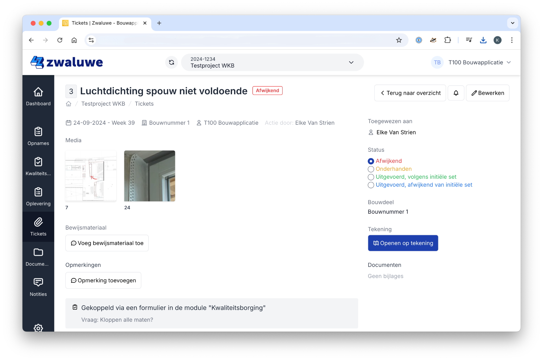Click the red Afwijkend status badge

pos(267,91)
